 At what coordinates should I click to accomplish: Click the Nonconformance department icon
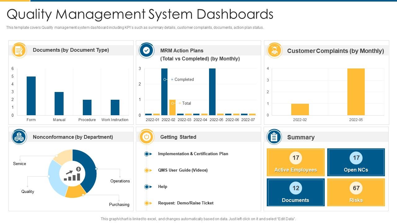(19, 137)
